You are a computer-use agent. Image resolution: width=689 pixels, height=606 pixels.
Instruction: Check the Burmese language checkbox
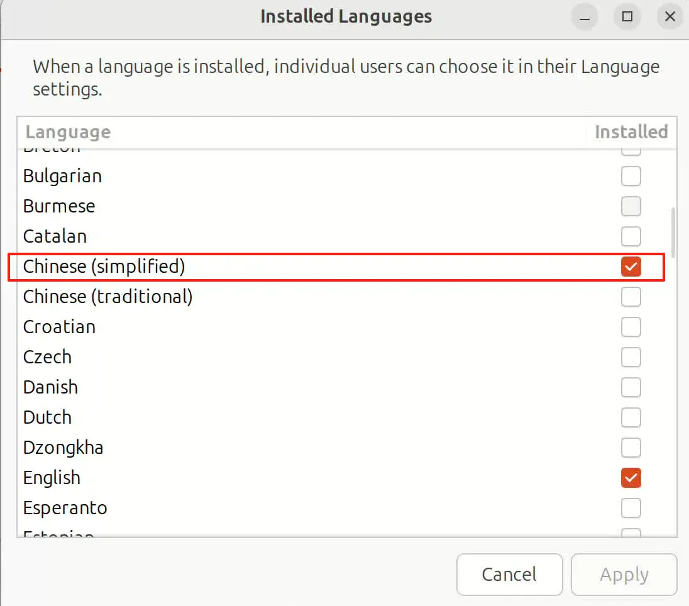point(631,206)
